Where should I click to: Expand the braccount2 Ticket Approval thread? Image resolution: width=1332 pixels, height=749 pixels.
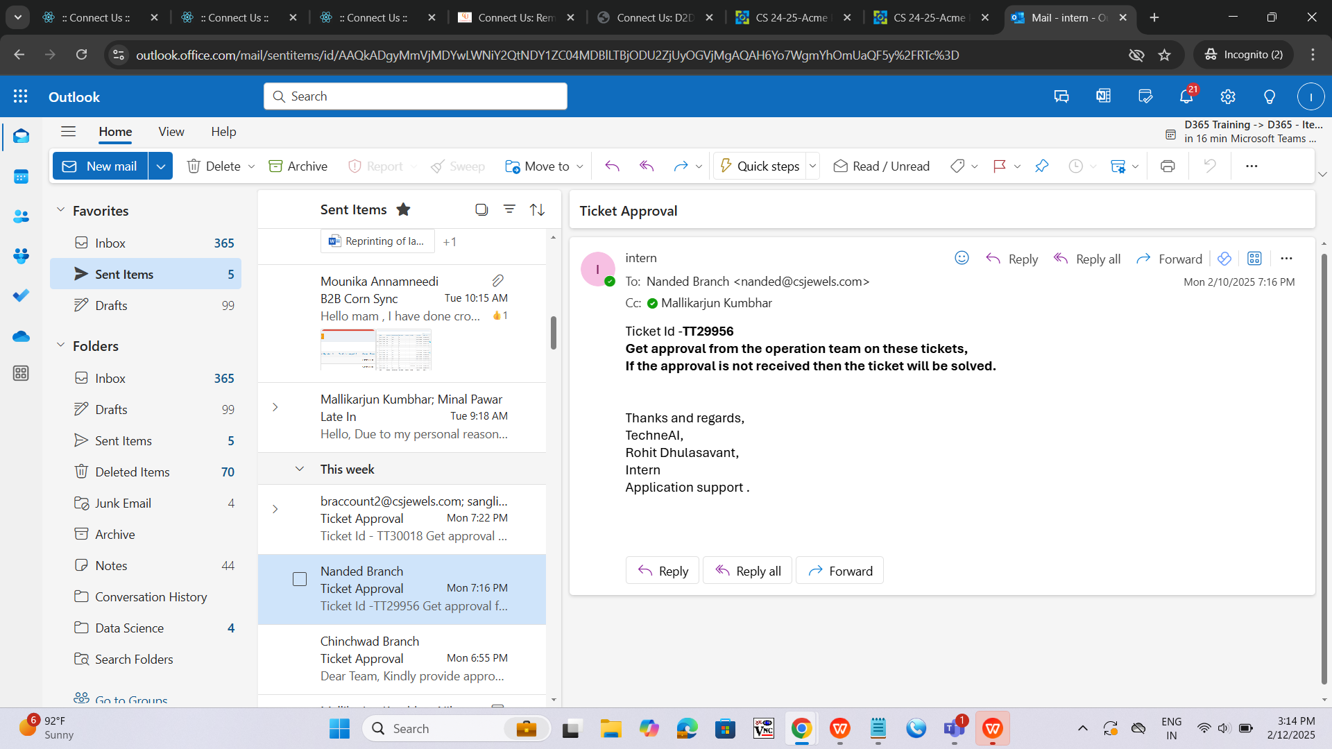click(275, 509)
